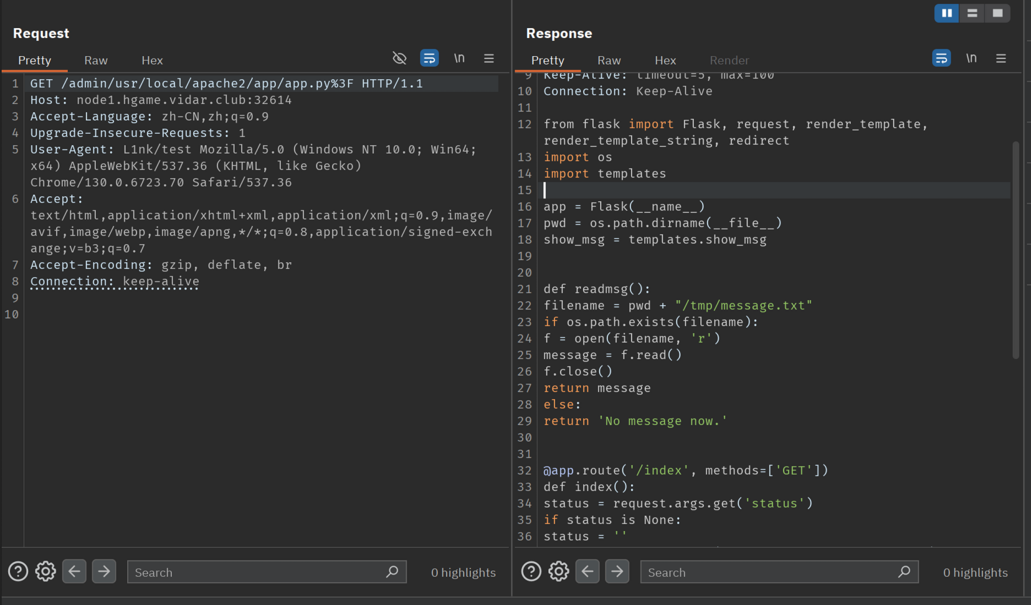Screen dimensions: 1031x605
Task: Toggle hide non-printable eye icon in Request
Action: [x=399, y=58]
